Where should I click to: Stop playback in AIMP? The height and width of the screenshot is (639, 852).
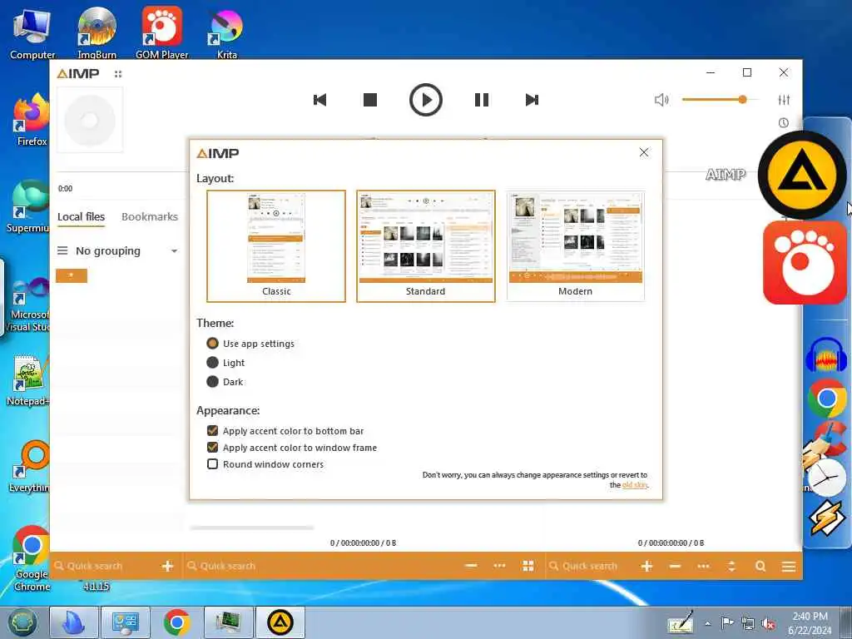coord(370,100)
